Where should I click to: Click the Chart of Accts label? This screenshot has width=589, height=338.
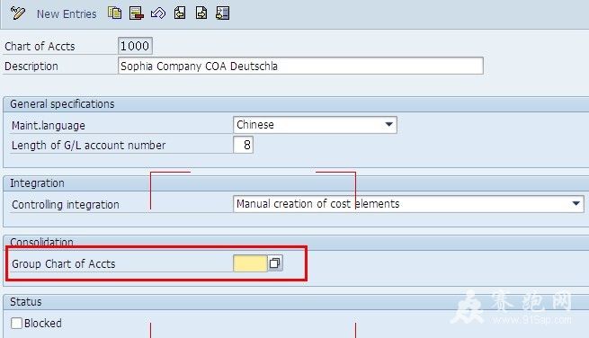40,47
